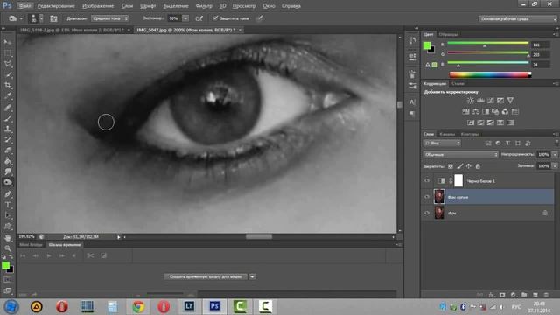
Task: Select the Path Selection tool
Action: [x=8, y=215]
